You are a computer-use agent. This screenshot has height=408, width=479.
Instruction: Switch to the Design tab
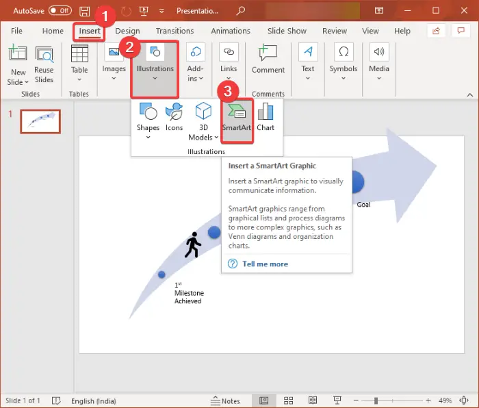(x=127, y=31)
